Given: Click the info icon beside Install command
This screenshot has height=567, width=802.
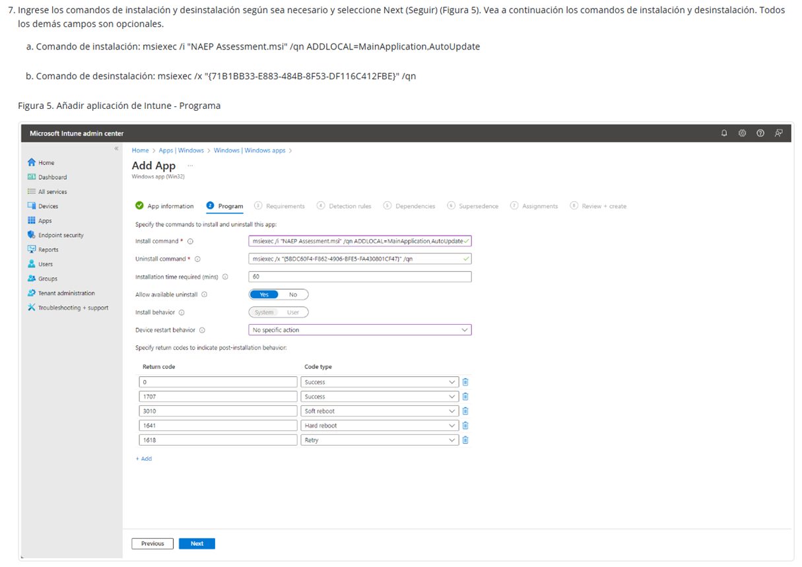Looking at the screenshot, I should point(190,242).
